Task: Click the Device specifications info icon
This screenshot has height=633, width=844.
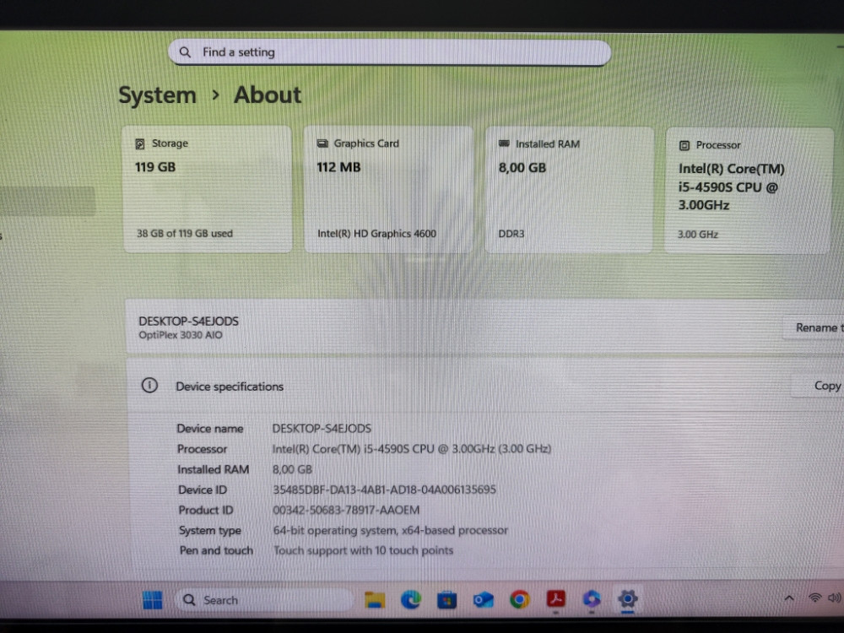Action: [149, 386]
